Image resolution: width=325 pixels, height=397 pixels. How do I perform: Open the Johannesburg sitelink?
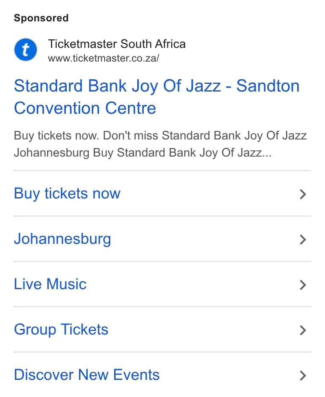coord(62,239)
